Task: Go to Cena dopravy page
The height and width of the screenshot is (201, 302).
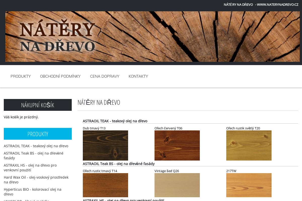Action: [105, 76]
